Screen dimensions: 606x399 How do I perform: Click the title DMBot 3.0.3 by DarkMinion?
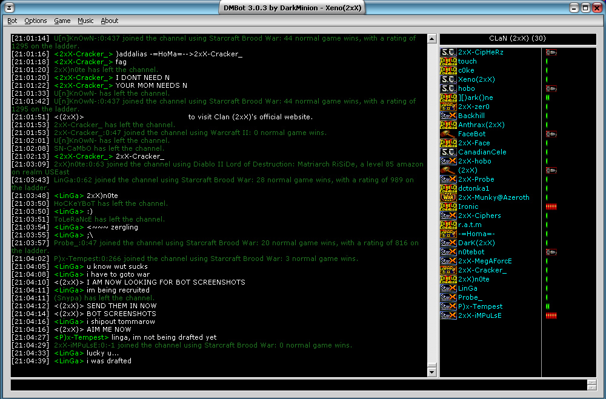[292, 8]
